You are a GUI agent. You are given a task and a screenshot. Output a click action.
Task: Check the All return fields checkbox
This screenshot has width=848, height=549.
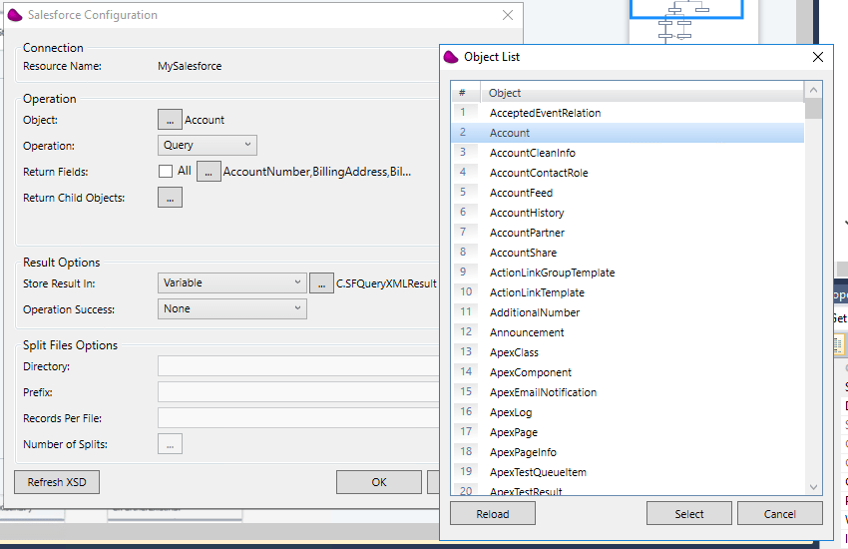(166, 171)
